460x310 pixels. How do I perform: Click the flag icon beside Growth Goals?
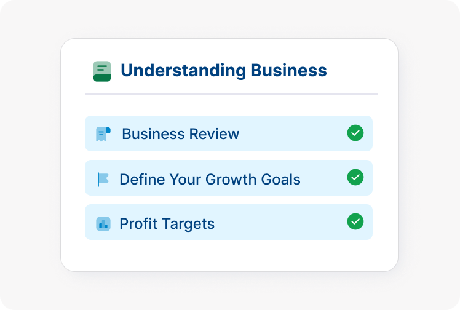103,180
